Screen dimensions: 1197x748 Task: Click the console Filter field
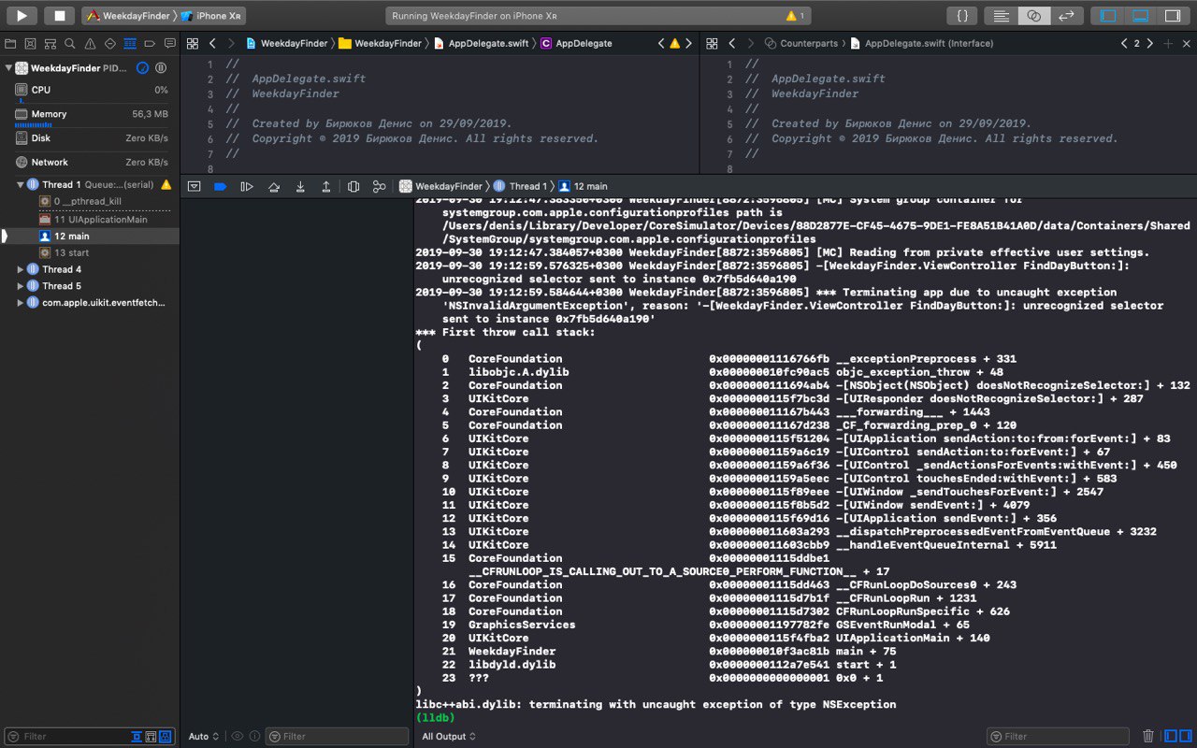tap(1058, 736)
